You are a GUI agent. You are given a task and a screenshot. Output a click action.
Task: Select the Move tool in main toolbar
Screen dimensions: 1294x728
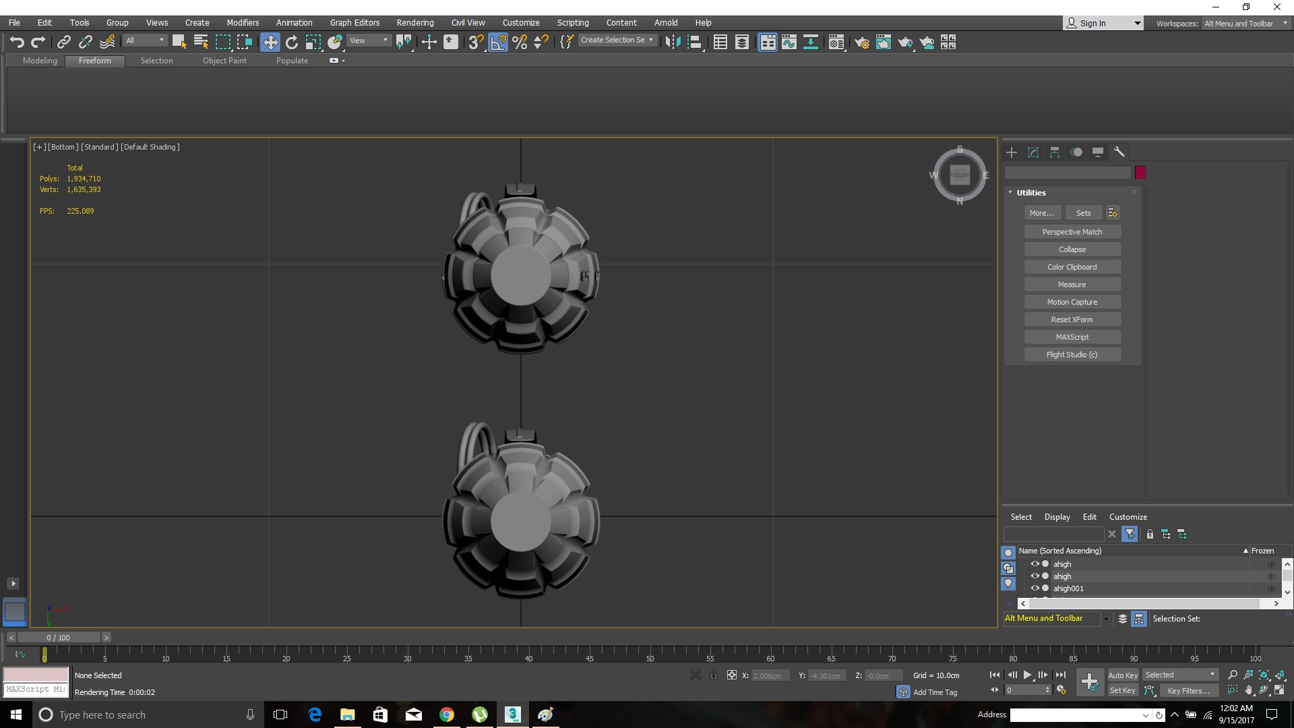[270, 42]
